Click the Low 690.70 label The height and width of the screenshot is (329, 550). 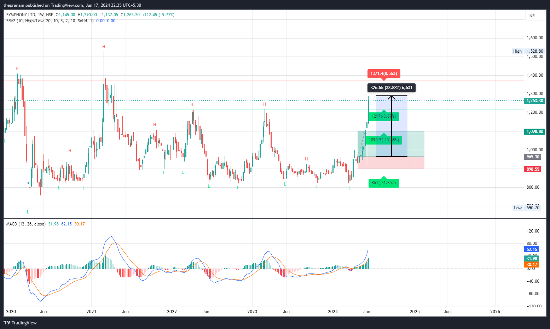(x=527, y=208)
